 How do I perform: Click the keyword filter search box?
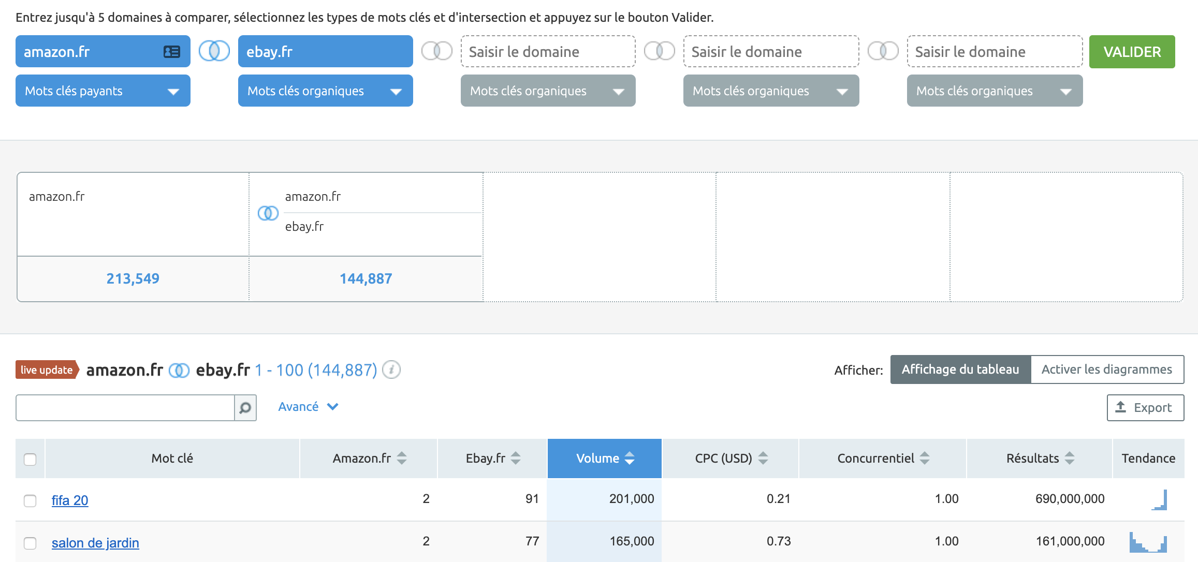tap(125, 408)
